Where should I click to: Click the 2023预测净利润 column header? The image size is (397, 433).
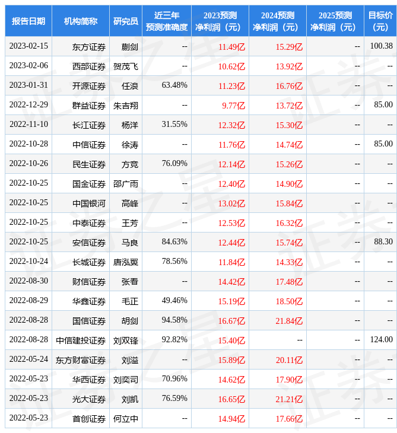tap(220, 21)
